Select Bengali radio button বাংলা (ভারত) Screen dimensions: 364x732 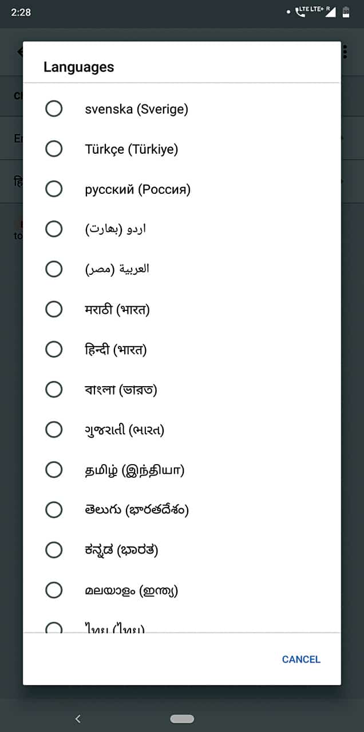click(x=54, y=390)
